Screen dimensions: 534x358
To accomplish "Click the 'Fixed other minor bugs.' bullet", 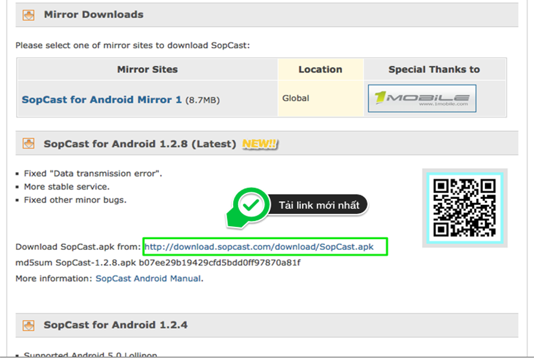I will point(75,200).
